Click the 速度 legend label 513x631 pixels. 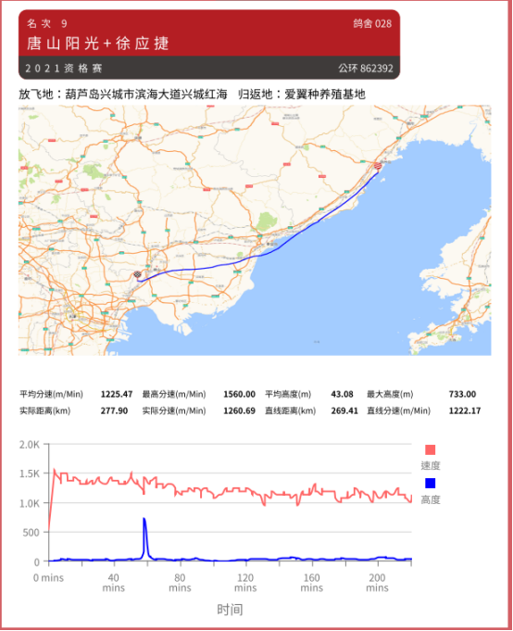pyautogui.click(x=431, y=465)
